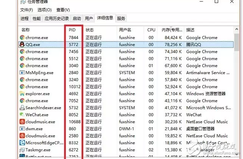The width and height of the screenshot is (243, 159).
Task: Open the 选项(O) menu
Action: pyautogui.click(x=45, y=10)
